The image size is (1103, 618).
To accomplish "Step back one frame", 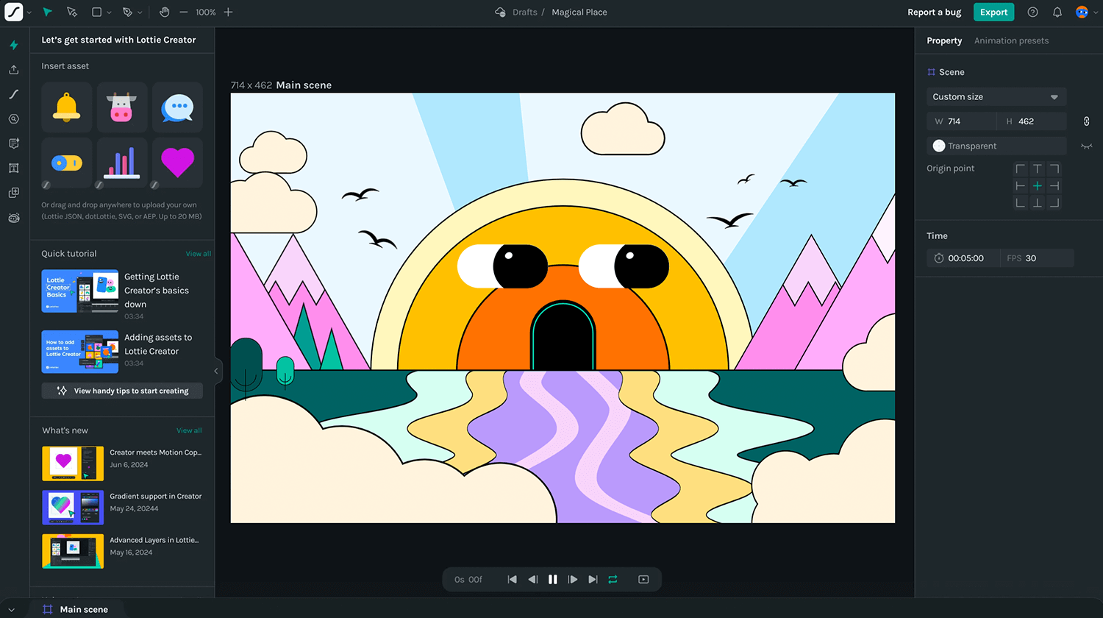I will pos(533,580).
